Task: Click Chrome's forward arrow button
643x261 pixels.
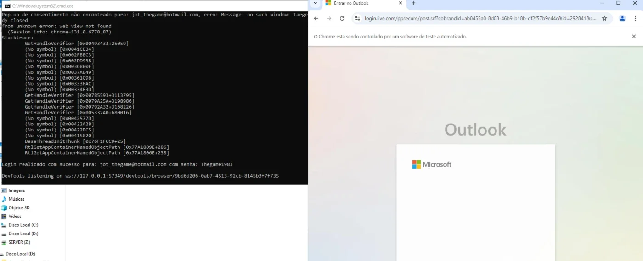Action: pyautogui.click(x=329, y=18)
